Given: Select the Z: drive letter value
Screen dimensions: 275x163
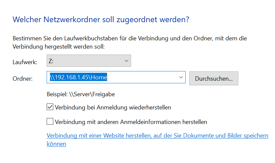Looking at the screenshot, I should click(x=52, y=61).
